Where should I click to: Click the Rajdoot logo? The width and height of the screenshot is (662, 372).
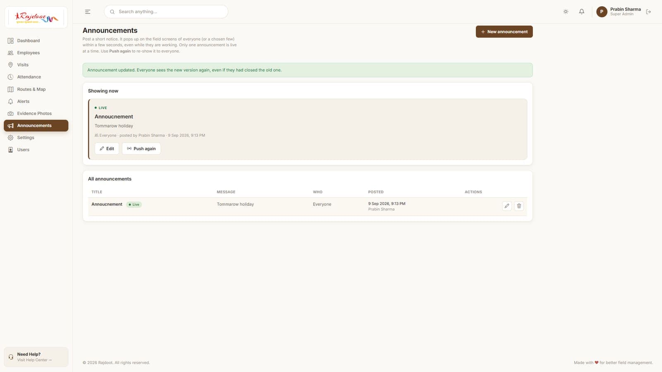pos(36,17)
